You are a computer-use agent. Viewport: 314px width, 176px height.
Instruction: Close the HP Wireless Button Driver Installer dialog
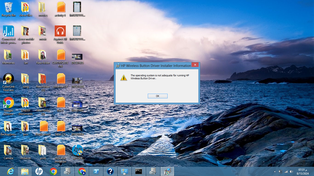[x=195, y=65]
